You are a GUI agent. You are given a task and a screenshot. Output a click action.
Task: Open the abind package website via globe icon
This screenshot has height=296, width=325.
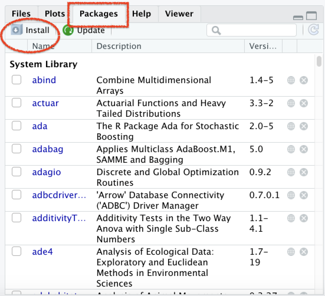click(291, 80)
